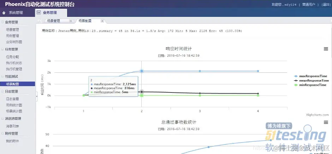This screenshot has height=154, width=332.
Task: Collapse the 业务管理 sidebar group
Action: point(2,22)
